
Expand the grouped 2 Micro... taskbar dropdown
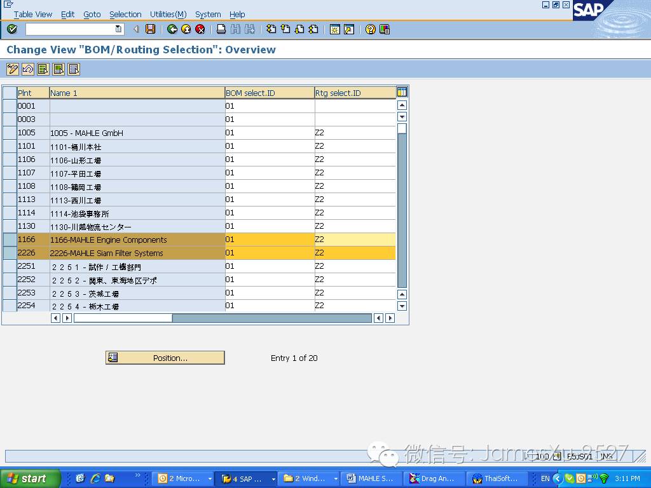click(210, 478)
